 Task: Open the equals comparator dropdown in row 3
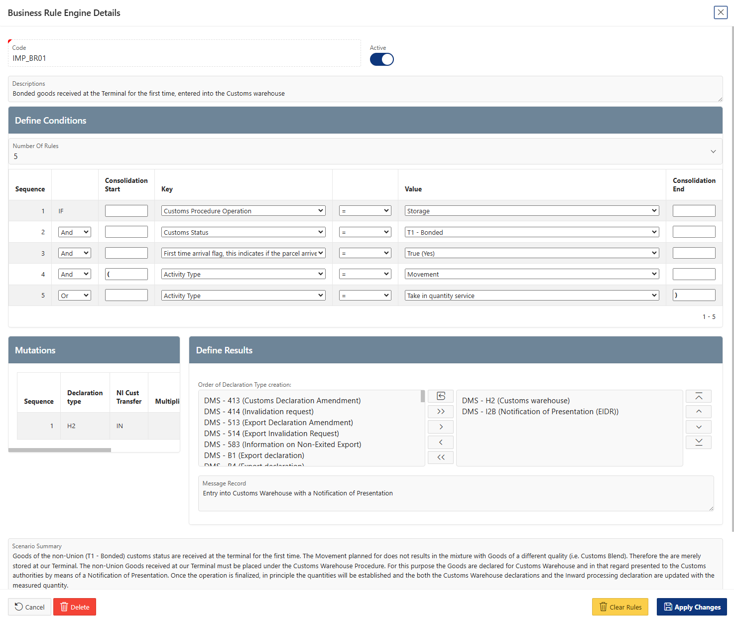(x=365, y=253)
